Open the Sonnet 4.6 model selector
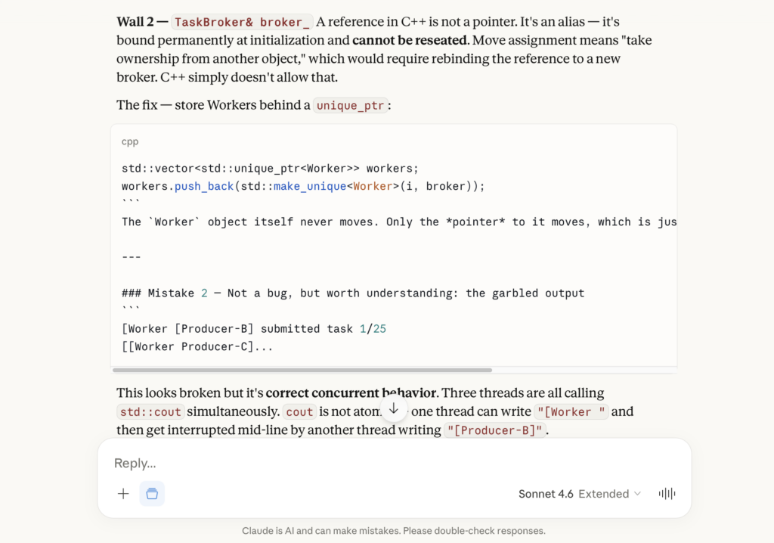The width and height of the screenshot is (774, 543). point(546,494)
